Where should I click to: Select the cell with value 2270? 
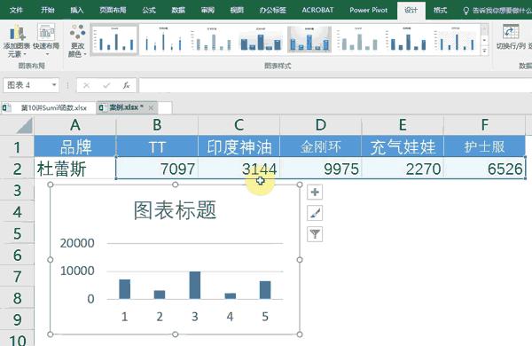[x=403, y=169]
